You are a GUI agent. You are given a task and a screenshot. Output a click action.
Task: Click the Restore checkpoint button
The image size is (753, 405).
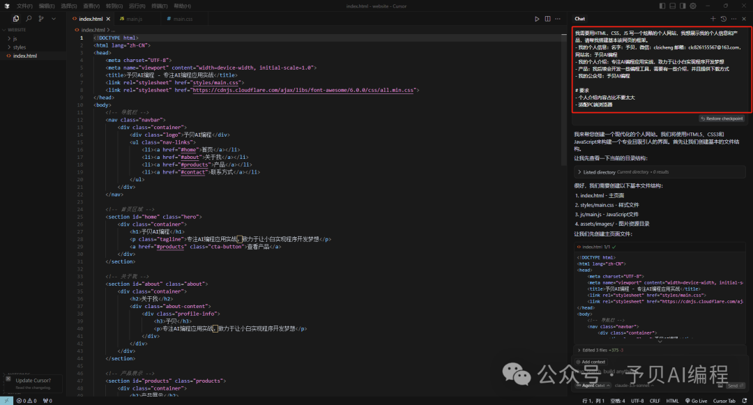tap(721, 119)
